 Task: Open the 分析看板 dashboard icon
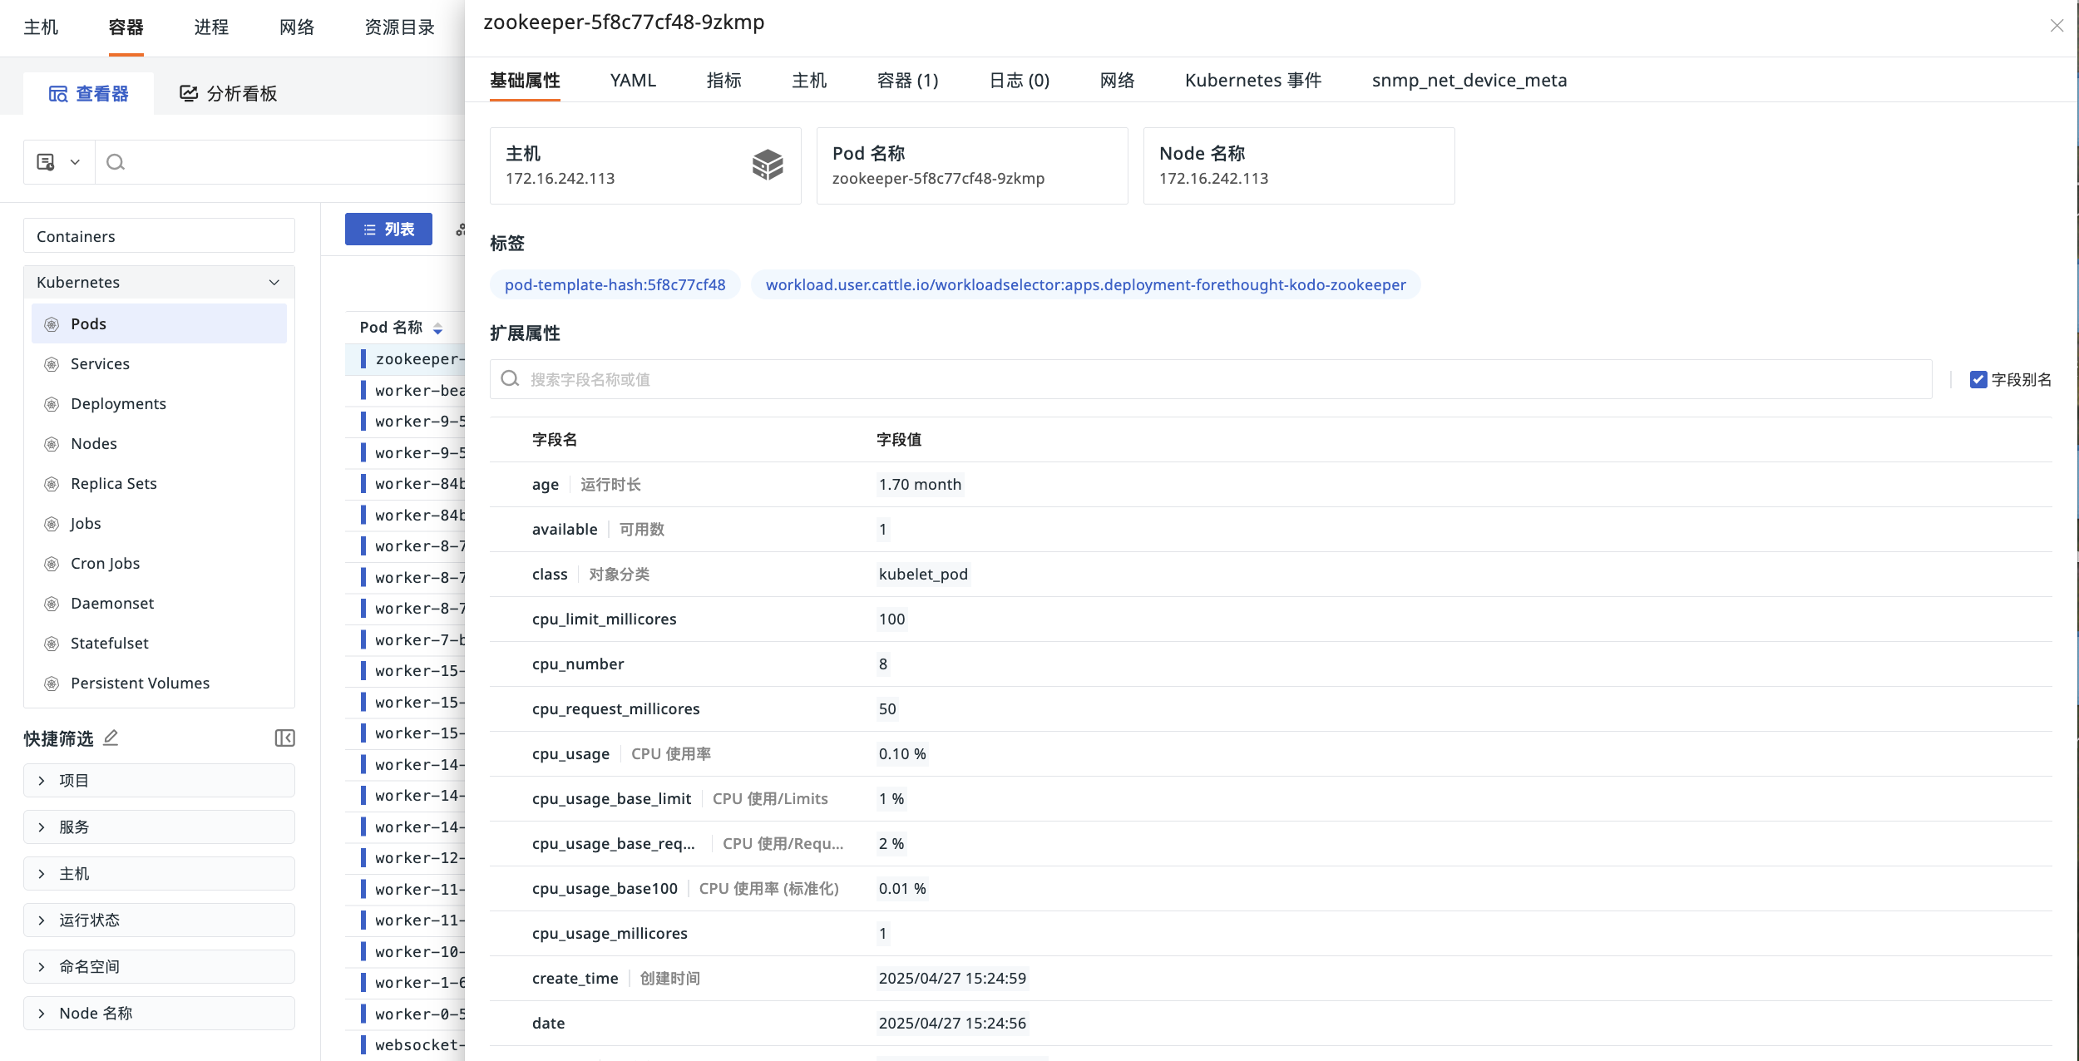(x=188, y=94)
